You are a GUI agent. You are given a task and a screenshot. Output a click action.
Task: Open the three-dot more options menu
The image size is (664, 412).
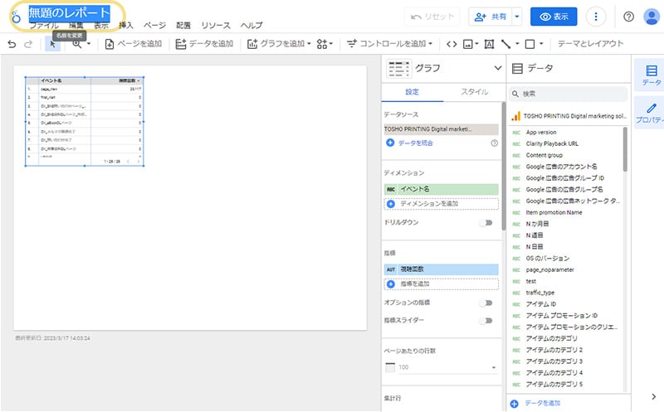(596, 17)
